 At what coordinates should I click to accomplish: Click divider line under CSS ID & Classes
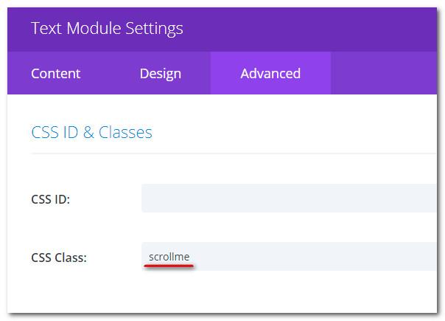221,153
